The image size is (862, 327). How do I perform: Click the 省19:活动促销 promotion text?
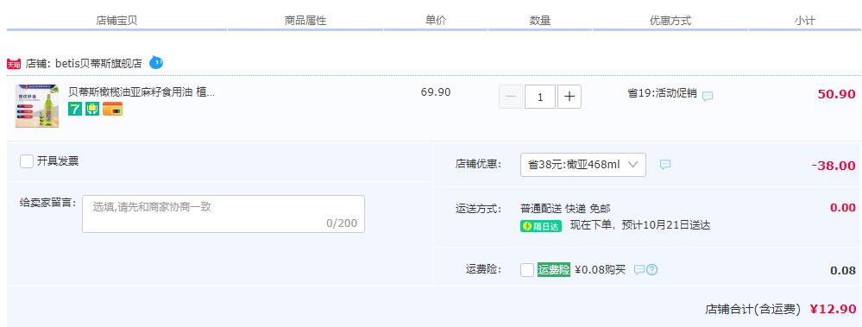[662, 93]
